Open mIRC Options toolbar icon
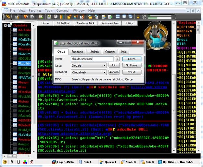The image size is (203, 167). point(17,17)
